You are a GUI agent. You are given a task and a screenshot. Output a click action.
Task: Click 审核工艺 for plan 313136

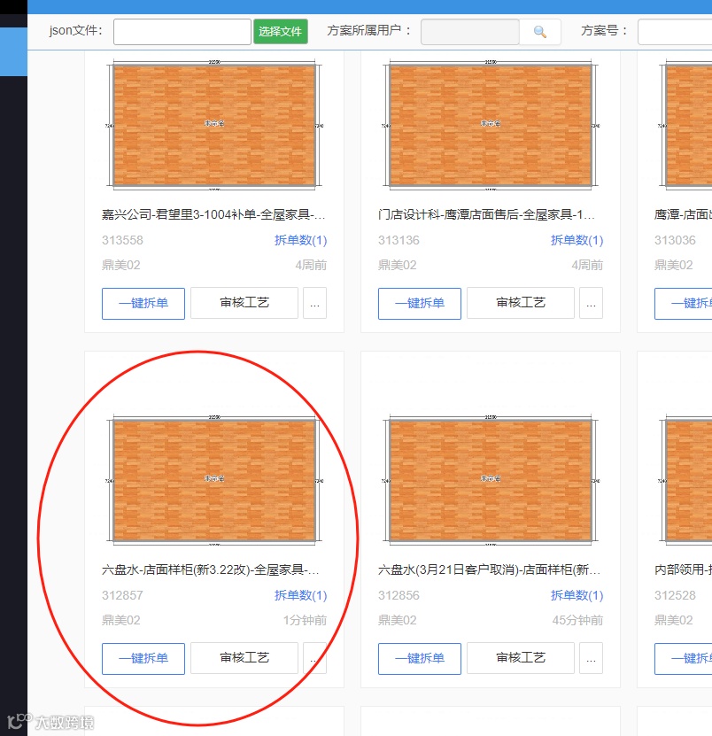click(521, 303)
